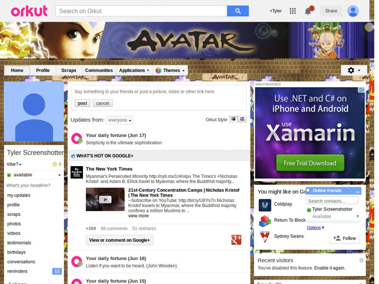The height and width of the screenshot is (284, 379).
Task: Click the Sydney Swans logo icon
Action: (x=265, y=237)
